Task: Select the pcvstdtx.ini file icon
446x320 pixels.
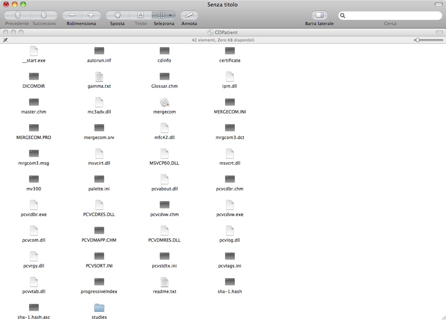Action: pos(164,256)
